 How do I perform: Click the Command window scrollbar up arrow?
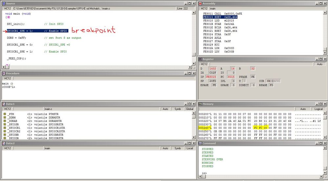pyautogui.click(x=325, y=148)
